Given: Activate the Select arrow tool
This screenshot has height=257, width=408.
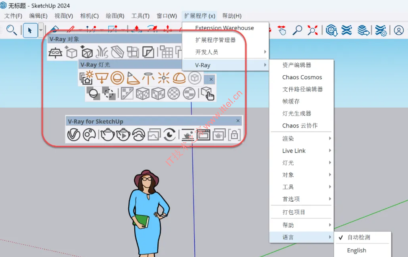Looking at the screenshot, I should coord(30,30).
